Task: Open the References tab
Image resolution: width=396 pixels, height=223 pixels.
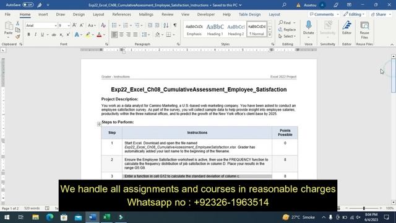Action: click(x=121, y=14)
